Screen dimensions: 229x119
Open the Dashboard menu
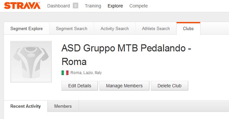point(59,6)
